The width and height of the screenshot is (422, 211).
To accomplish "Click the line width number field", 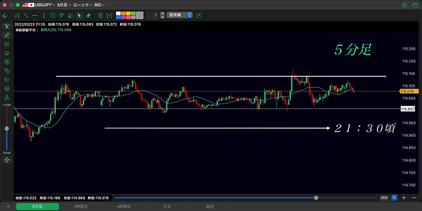I will point(152,15).
